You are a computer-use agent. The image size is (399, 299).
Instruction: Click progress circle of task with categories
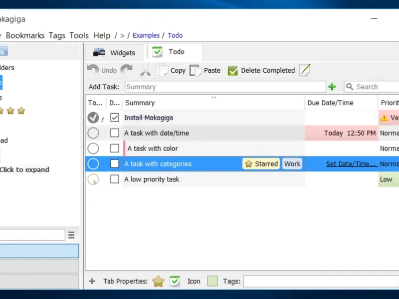click(93, 164)
